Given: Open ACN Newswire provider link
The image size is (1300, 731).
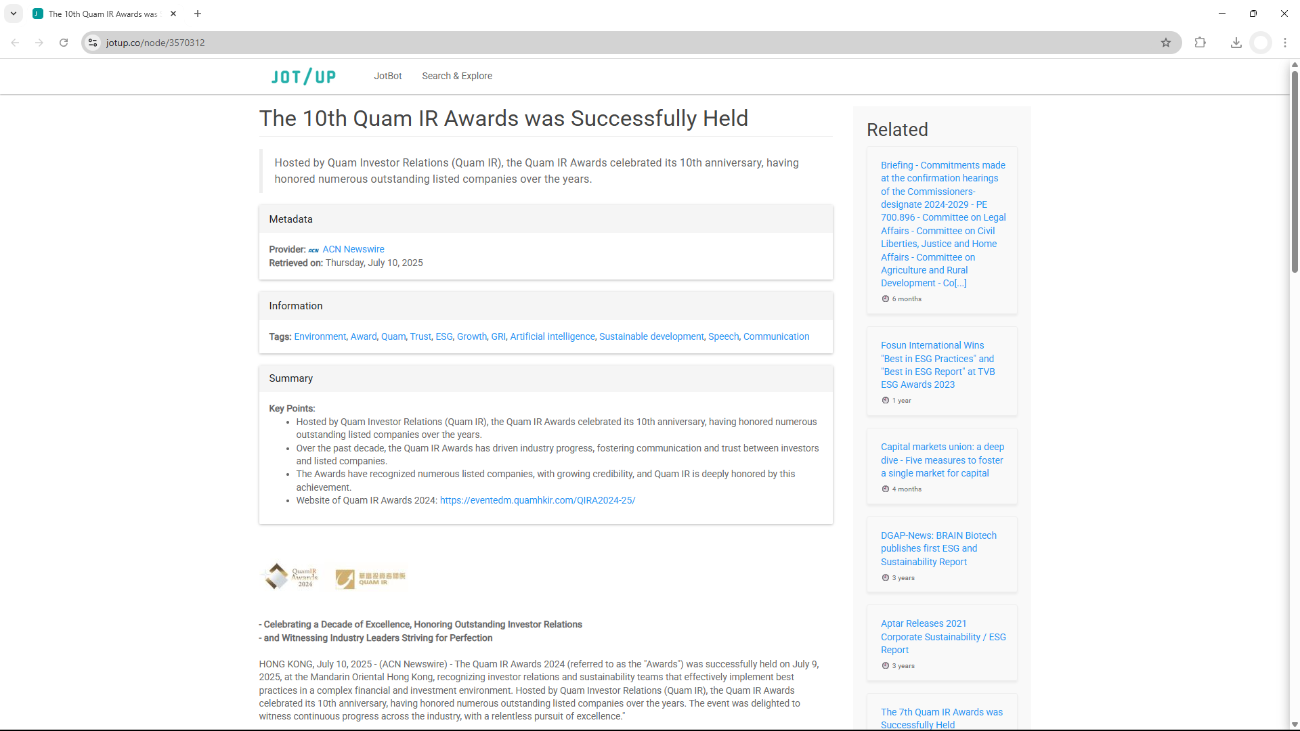Looking at the screenshot, I should tap(353, 249).
